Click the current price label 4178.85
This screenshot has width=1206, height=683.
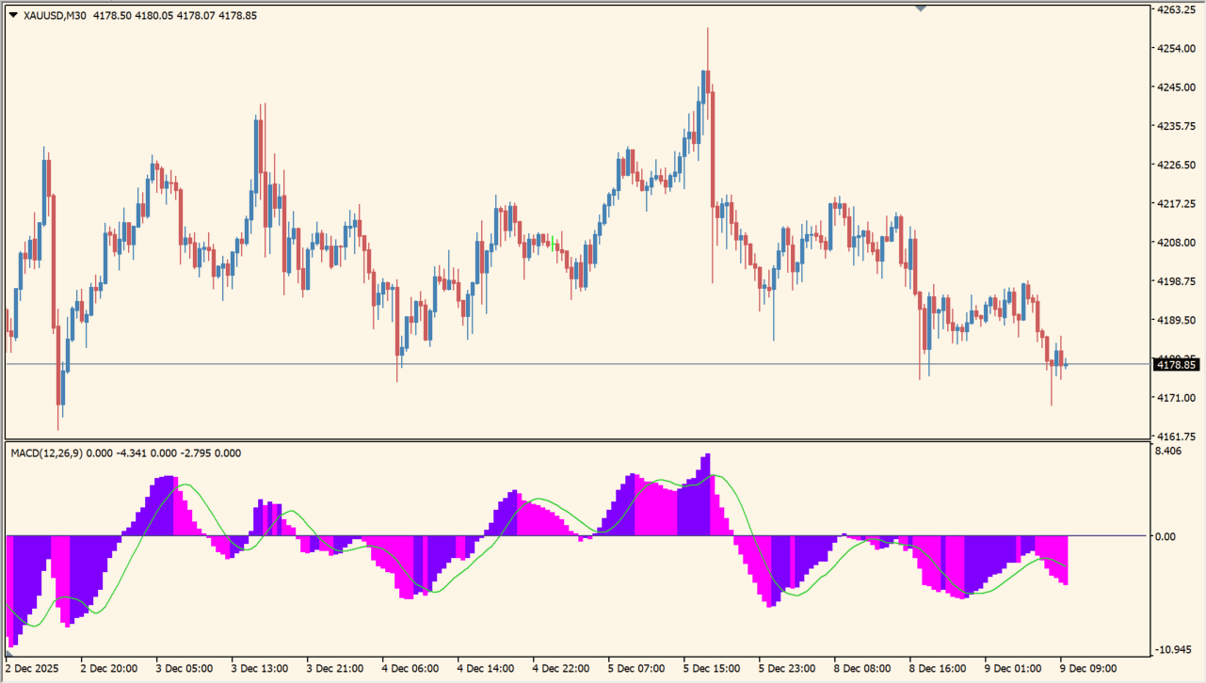[x=1176, y=365]
